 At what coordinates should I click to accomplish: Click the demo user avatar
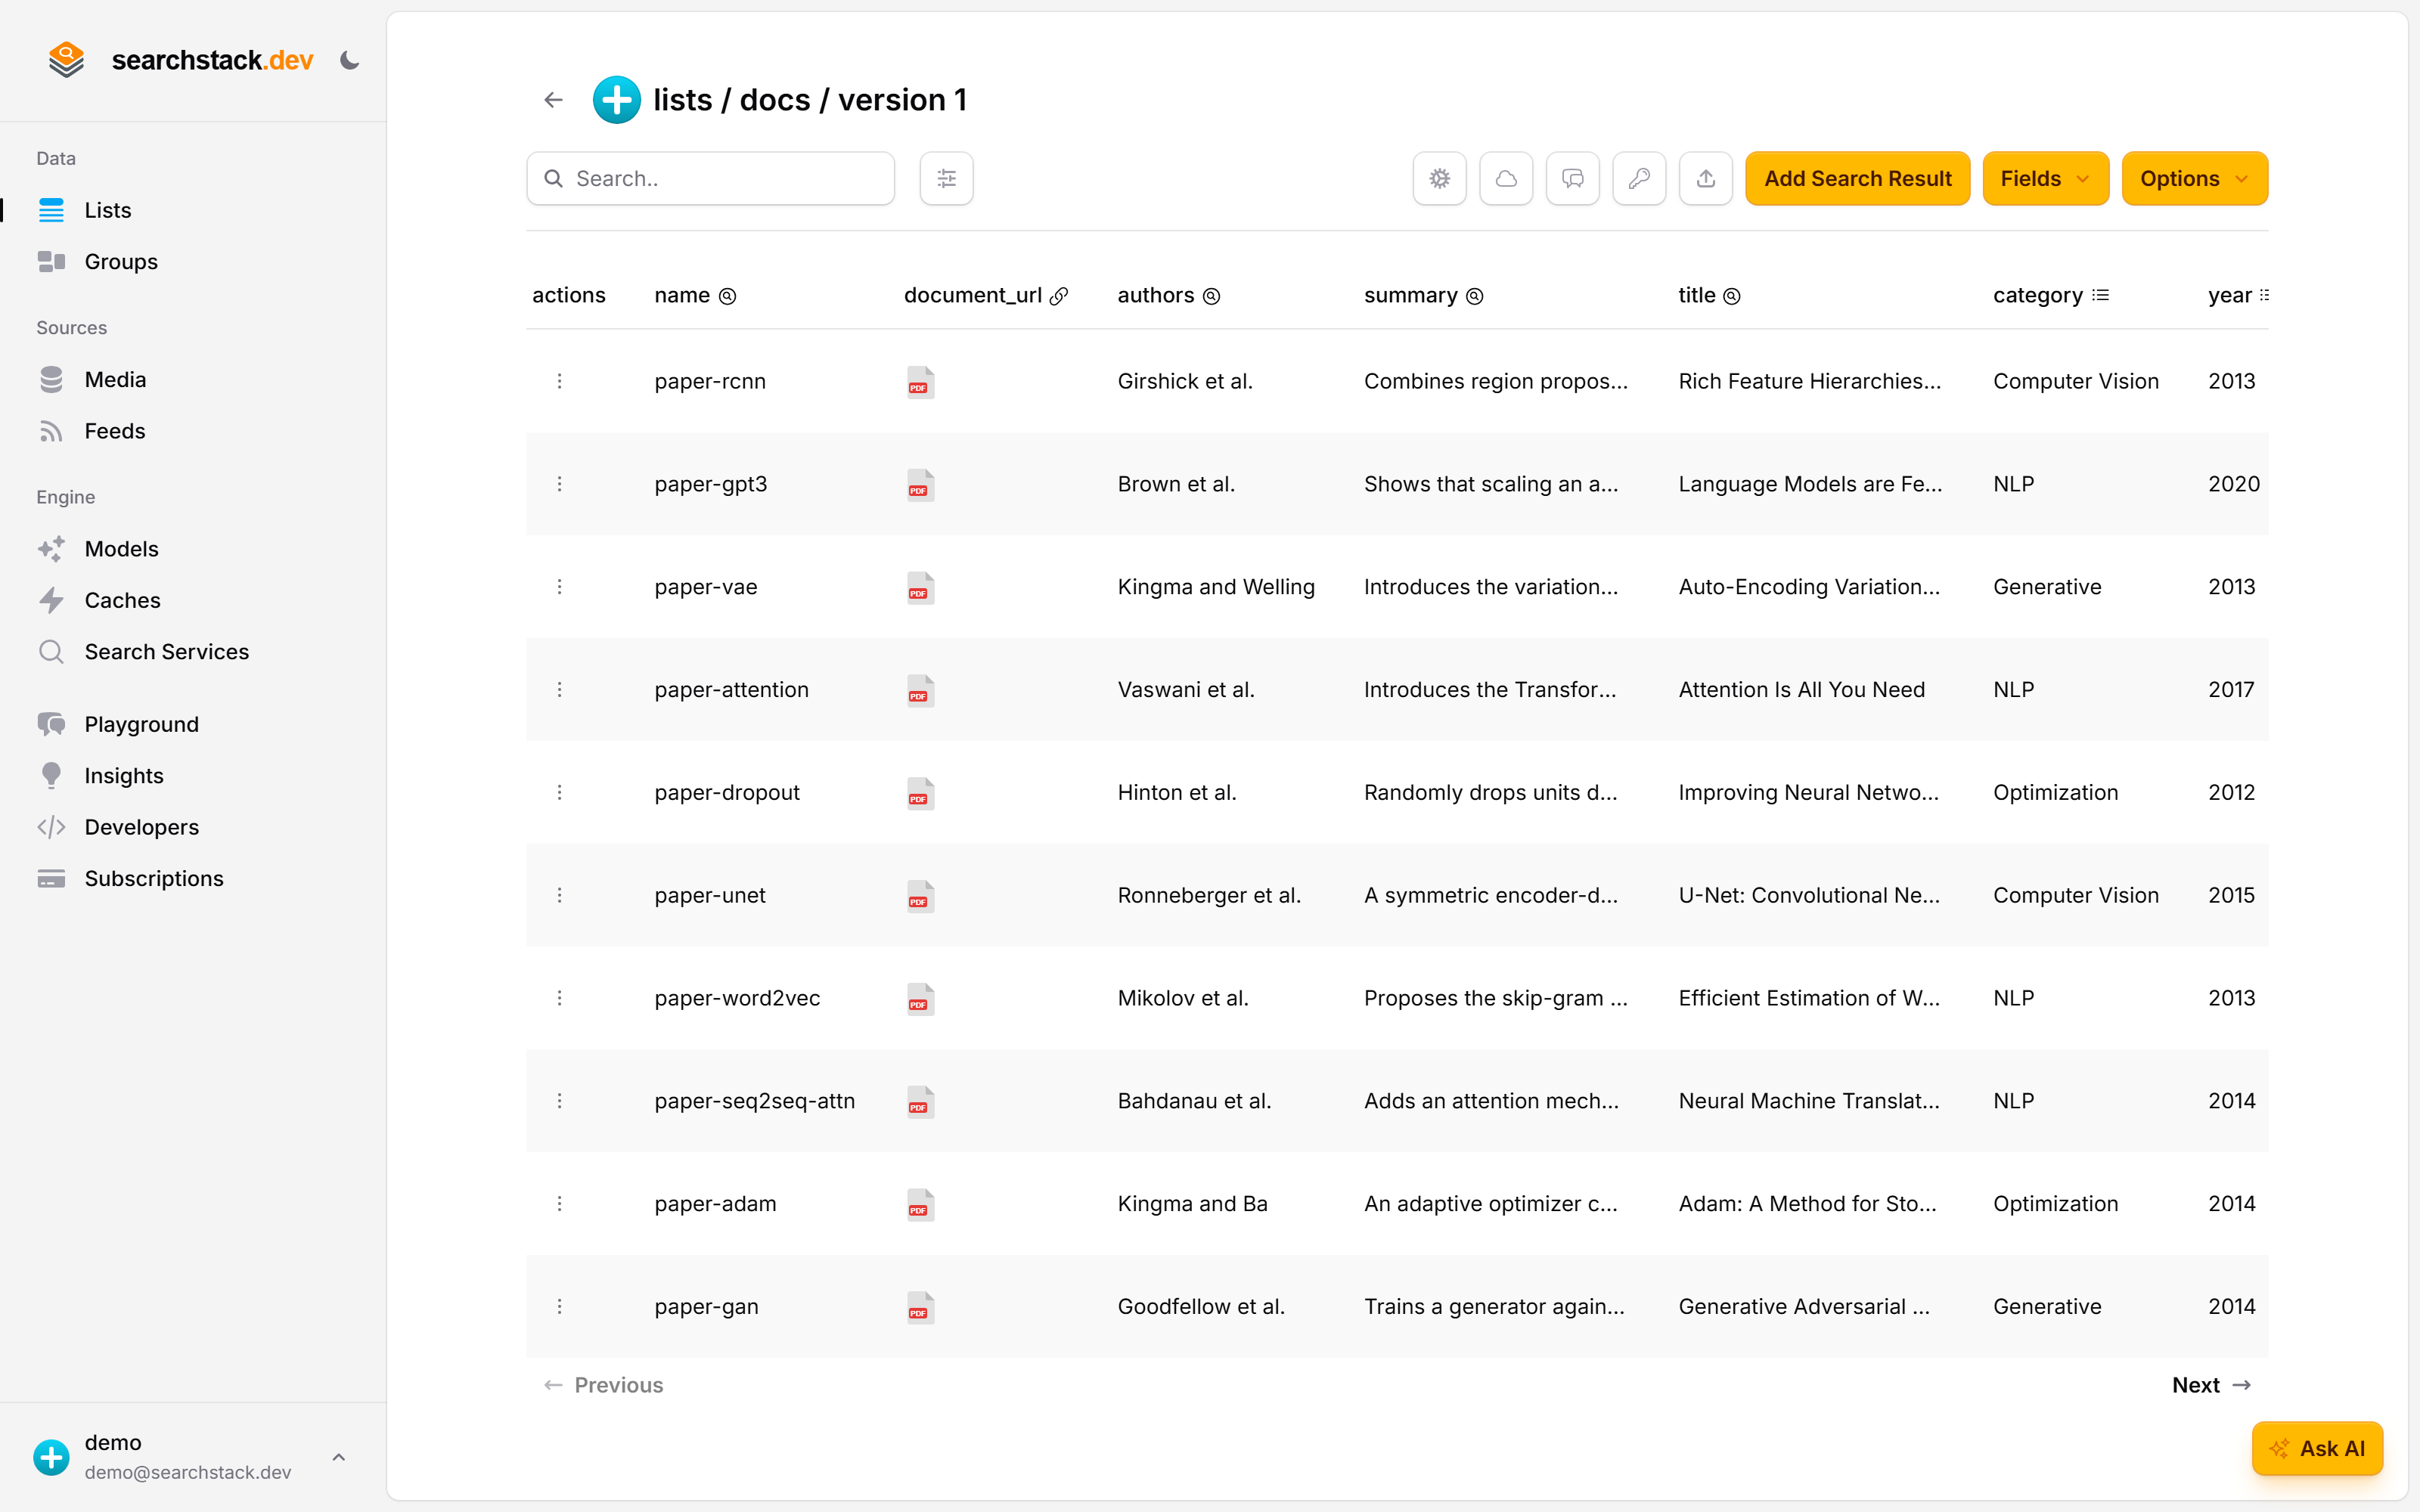click(x=52, y=1457)
